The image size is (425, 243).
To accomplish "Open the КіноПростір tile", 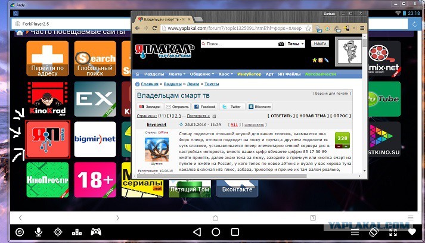I will [48, 180].
